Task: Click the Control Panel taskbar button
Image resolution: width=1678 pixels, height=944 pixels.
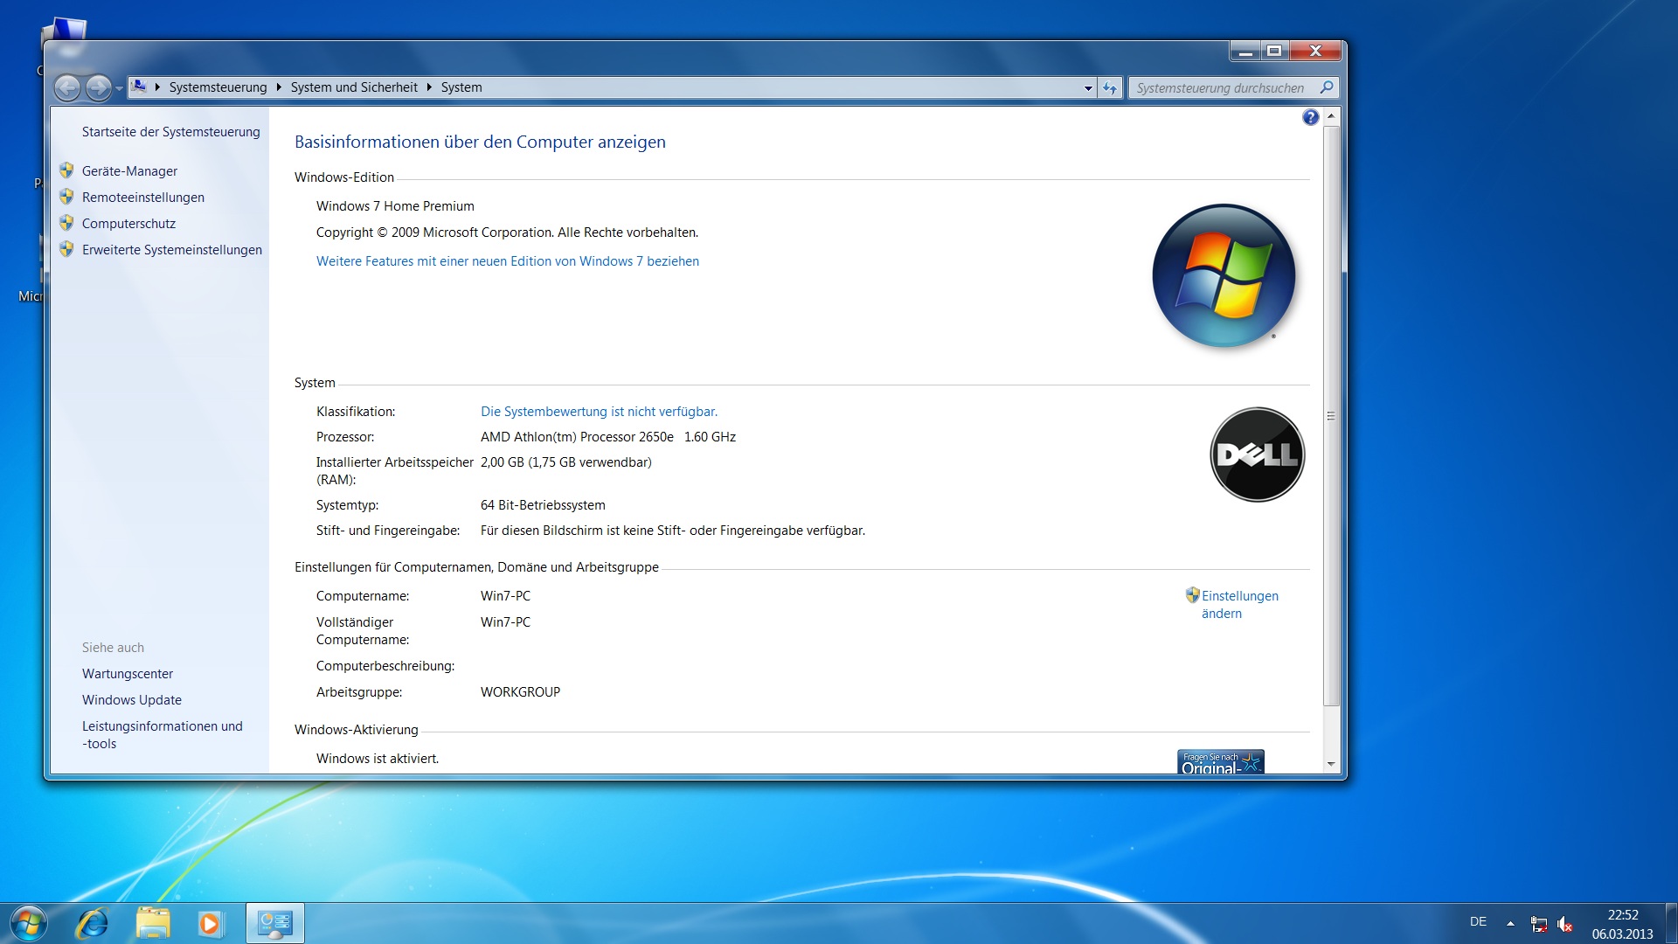Action: pos(275,923)
